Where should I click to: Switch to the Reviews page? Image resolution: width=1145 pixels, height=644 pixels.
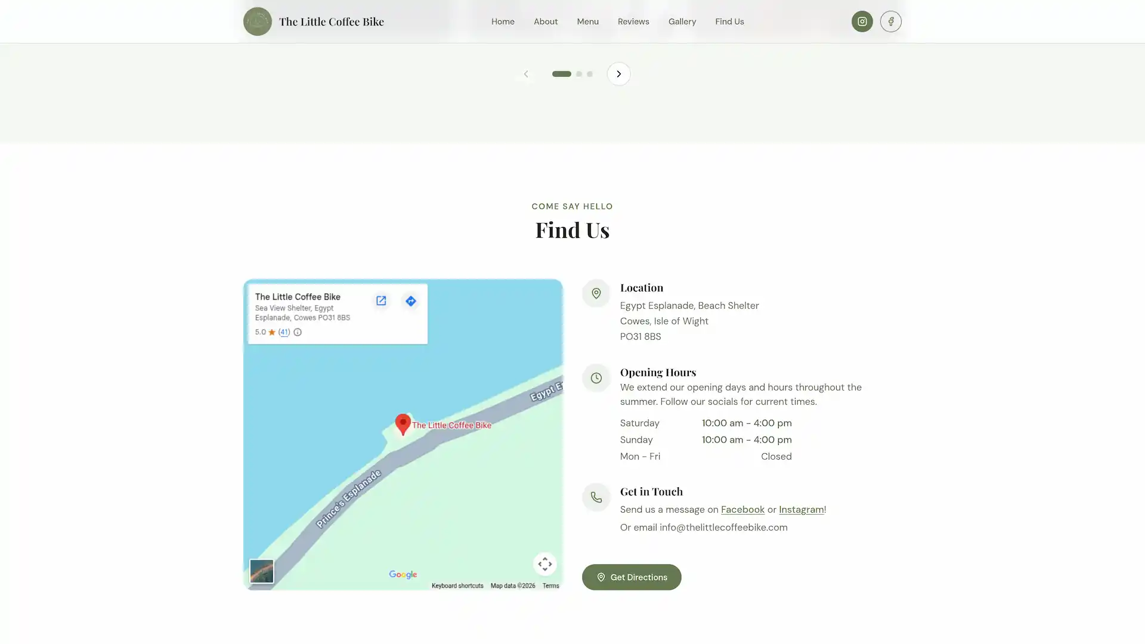(633, 21)
